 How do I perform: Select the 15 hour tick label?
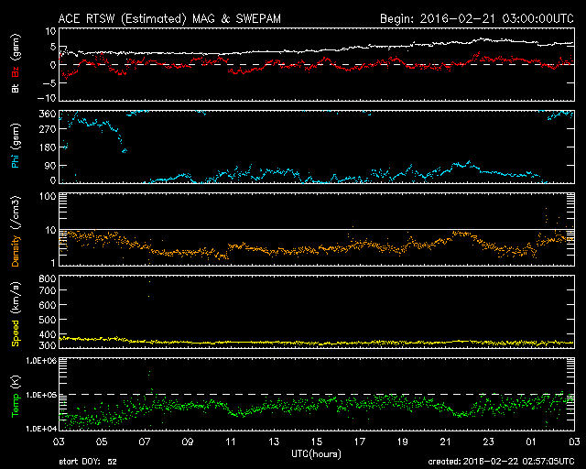[x=317, y=442]
